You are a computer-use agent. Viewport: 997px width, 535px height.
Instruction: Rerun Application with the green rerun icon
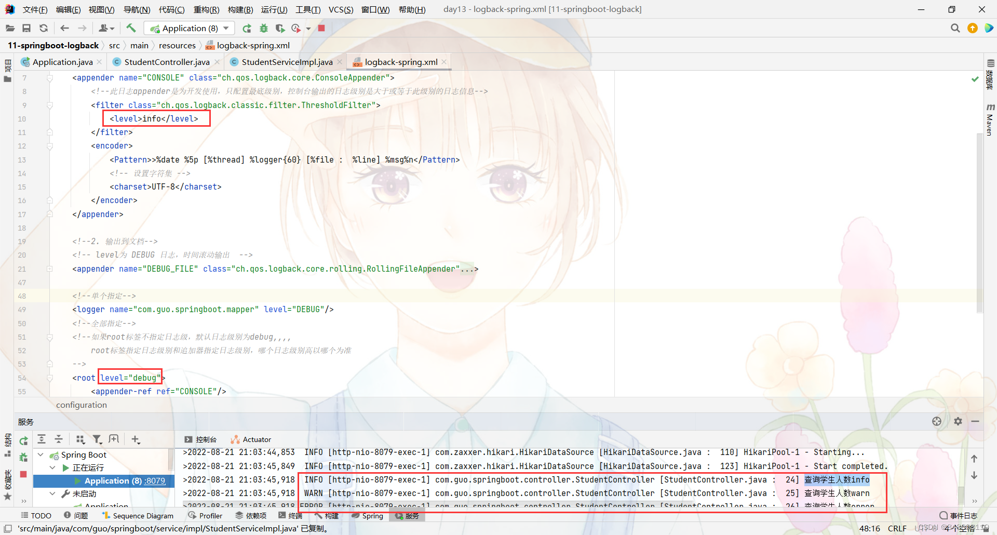point(247,28)
